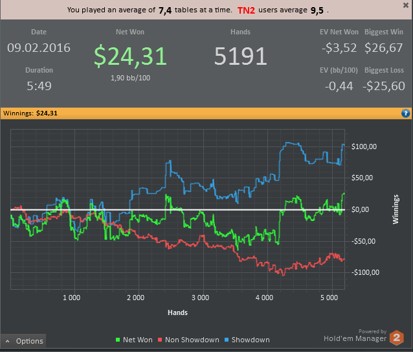Click the 1 000 x-axis label
Viewport: 413px width, 352px height.
tap(71, 298)
